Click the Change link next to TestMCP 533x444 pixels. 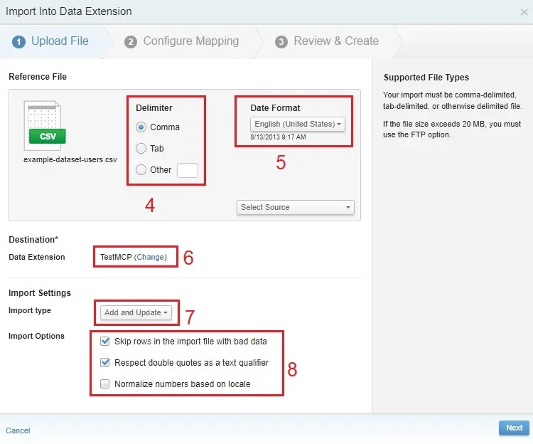click(151, 257)
